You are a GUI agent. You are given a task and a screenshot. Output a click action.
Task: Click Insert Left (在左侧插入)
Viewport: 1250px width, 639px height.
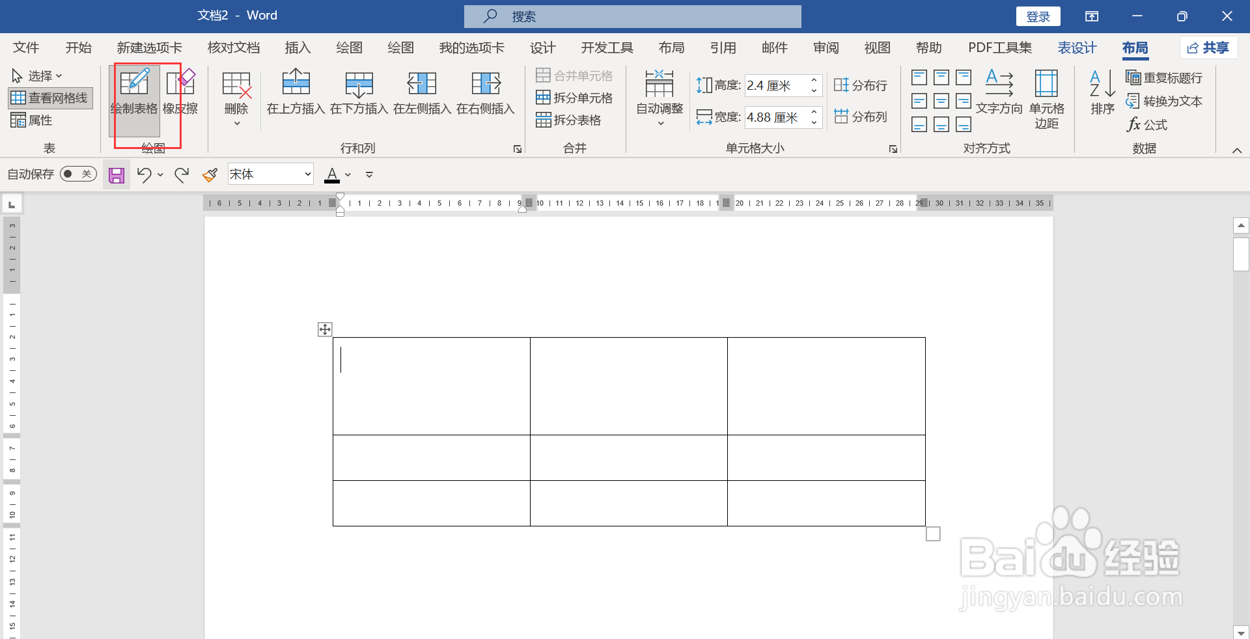(x=422, y=92)
